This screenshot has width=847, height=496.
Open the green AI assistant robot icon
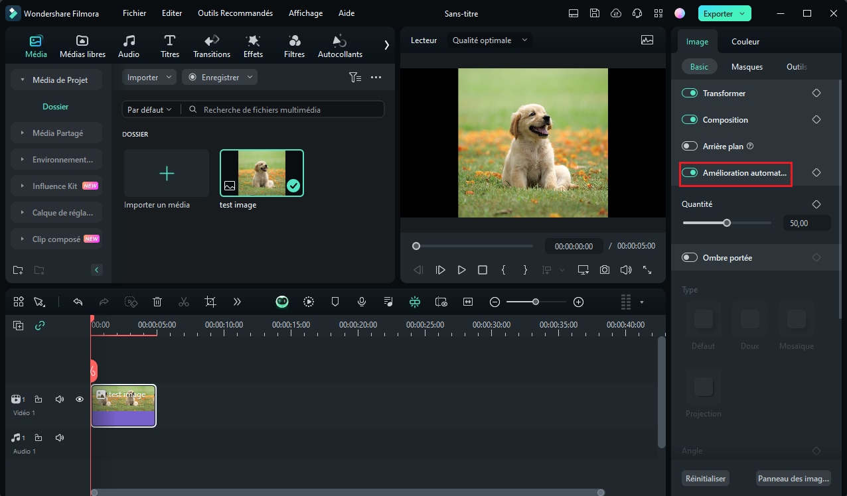283,302
